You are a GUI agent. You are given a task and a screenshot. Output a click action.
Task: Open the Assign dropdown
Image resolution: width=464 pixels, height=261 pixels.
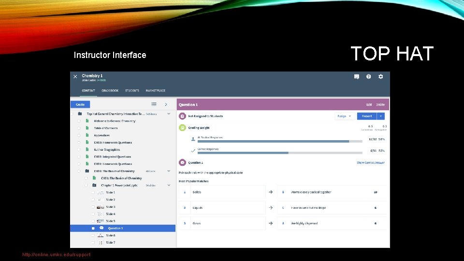coord(344,116)
